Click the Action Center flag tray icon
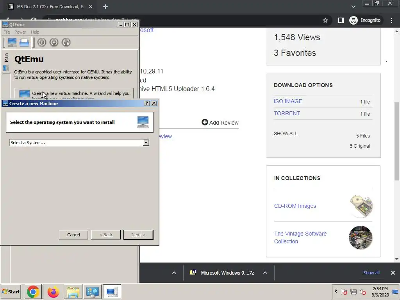This screenshot has height=300, width=400. (344, 292)
